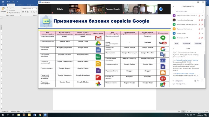Toggle subscript x₂ formatting

(34, 12)
